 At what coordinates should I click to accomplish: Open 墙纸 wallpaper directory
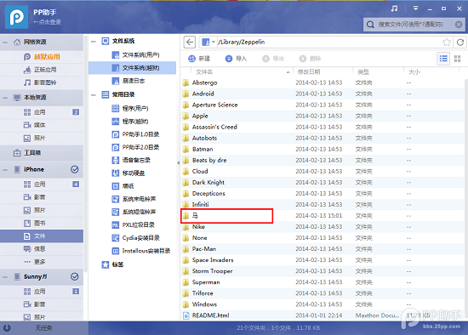click(123, 186)
